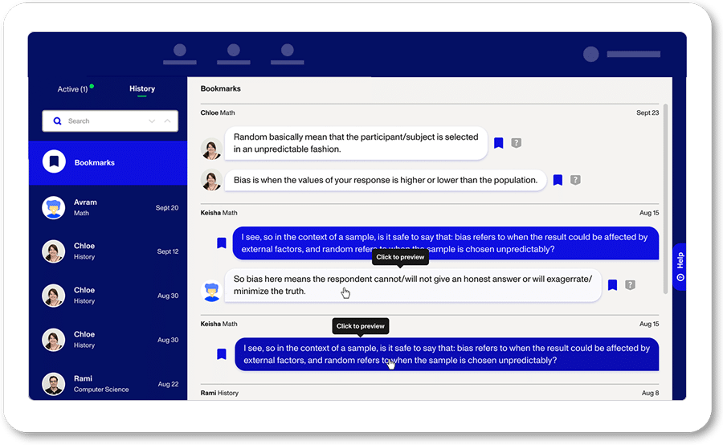Collapse using the search box up chevron
Screen dimensions: 723x445
[x=167, y=121]
